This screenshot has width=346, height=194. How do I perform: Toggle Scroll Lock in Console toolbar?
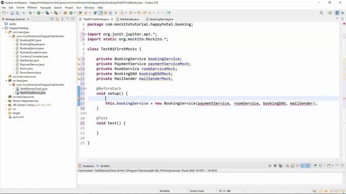pyautogui.click(x=292, y=165)
